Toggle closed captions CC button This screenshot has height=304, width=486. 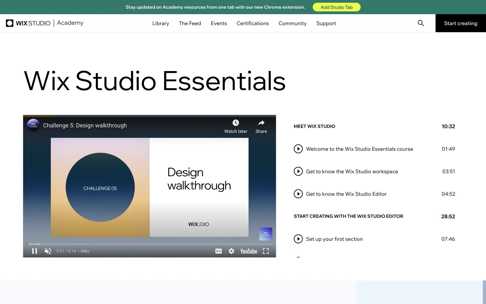click(x=218, y=251)
